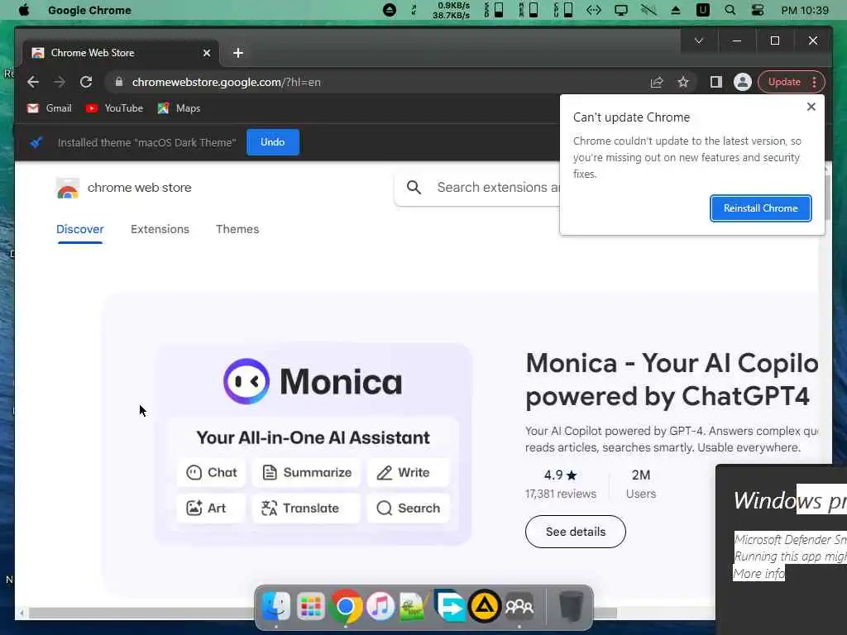
Task: Click the red Update button in toolbar
Action: [x=784, y=82]
